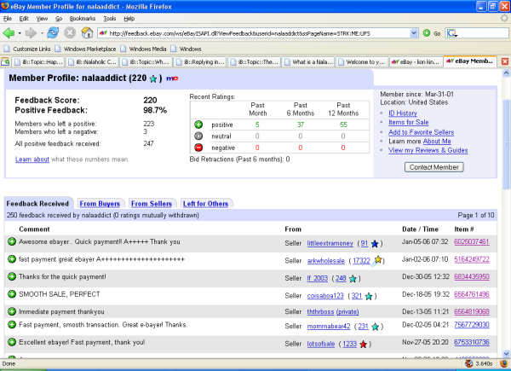Click the green positive icon in Recent Ratings
Viewport: 511px width, 371px height.
coord(198,125)
